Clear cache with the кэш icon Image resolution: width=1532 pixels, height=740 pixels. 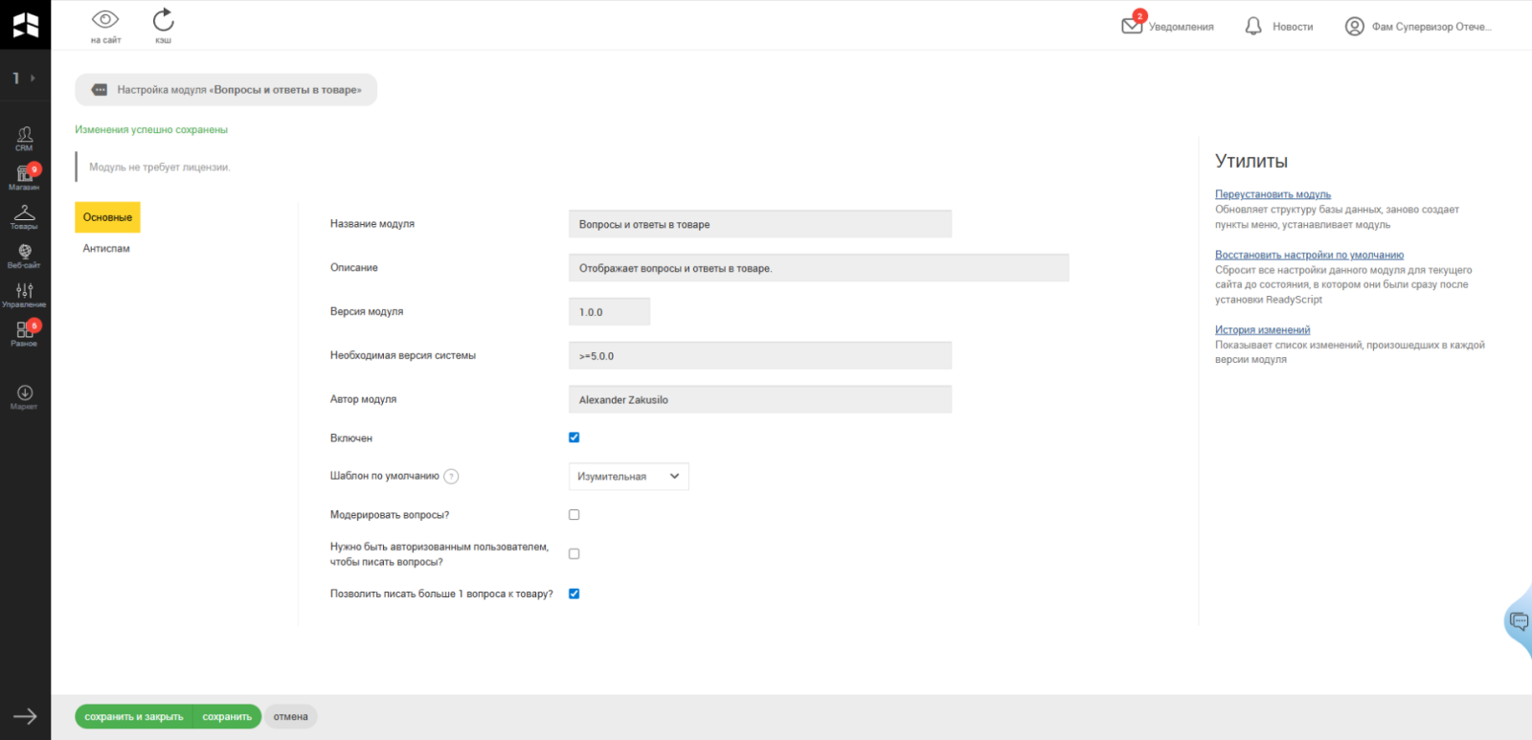tap(164, 25)
